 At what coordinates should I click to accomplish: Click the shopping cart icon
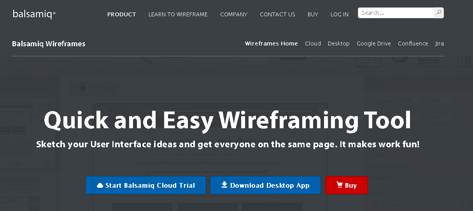click(x=340, y=185)
